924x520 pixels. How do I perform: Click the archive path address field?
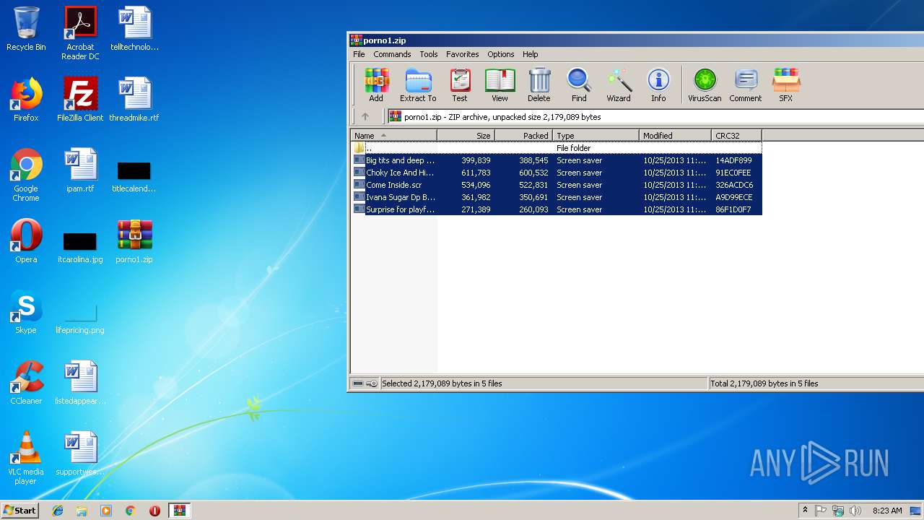pyautogui.click(x=655, y=116)
